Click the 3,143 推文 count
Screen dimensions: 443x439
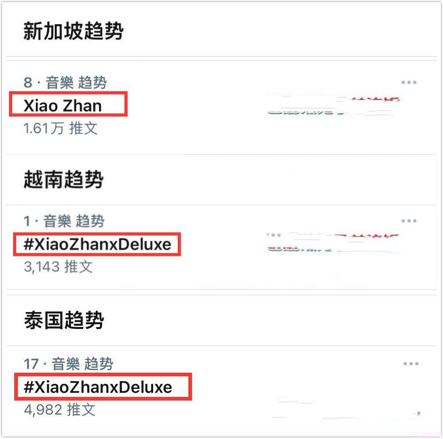point(58,266)
